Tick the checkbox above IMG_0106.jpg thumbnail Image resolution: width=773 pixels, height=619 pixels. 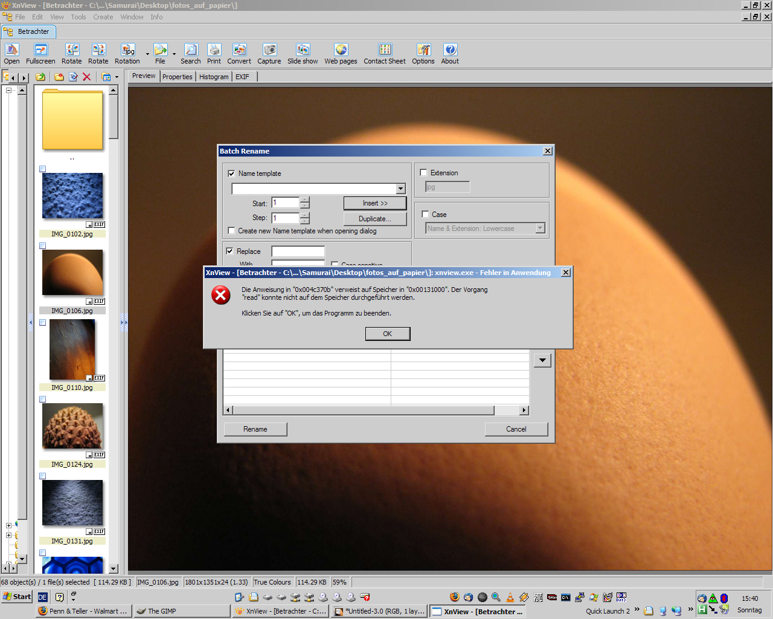[x=43, y=246]
